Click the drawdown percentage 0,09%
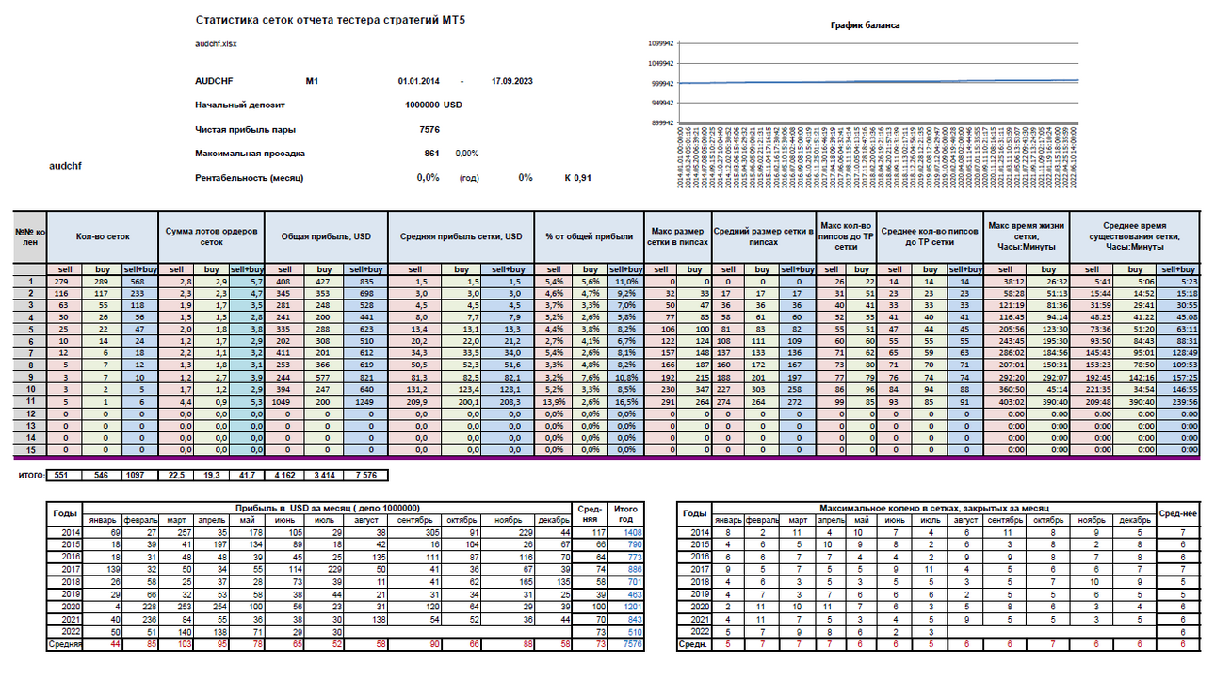 pyautogui.click(x=467, y=153)
